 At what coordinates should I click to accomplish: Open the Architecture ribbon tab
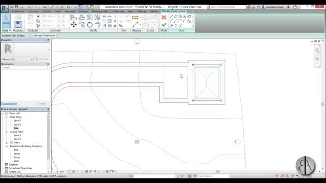pyautogui.click(x=18, y=11)
